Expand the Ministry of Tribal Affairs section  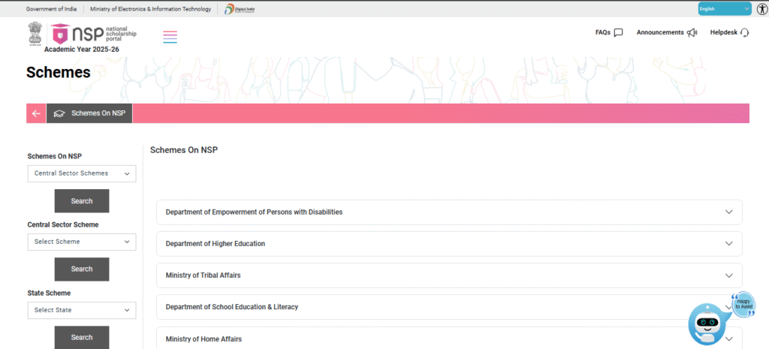click(449, 275)
